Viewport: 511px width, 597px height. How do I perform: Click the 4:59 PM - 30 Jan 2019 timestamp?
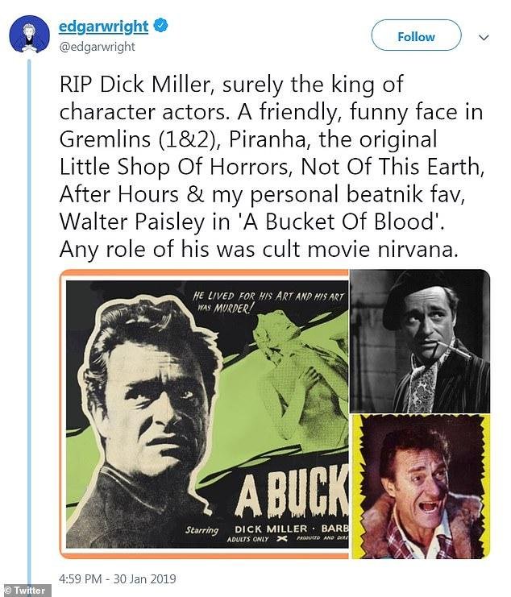pos(118,578)
